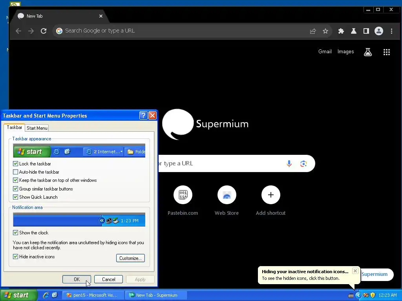The image size is (402, 301).
Task: Click the 12:23 AM taskbar clock
Action: pos(387,296)
